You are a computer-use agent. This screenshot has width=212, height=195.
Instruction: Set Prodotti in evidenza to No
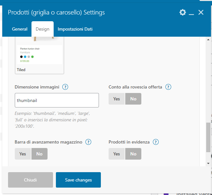[133, 154]
